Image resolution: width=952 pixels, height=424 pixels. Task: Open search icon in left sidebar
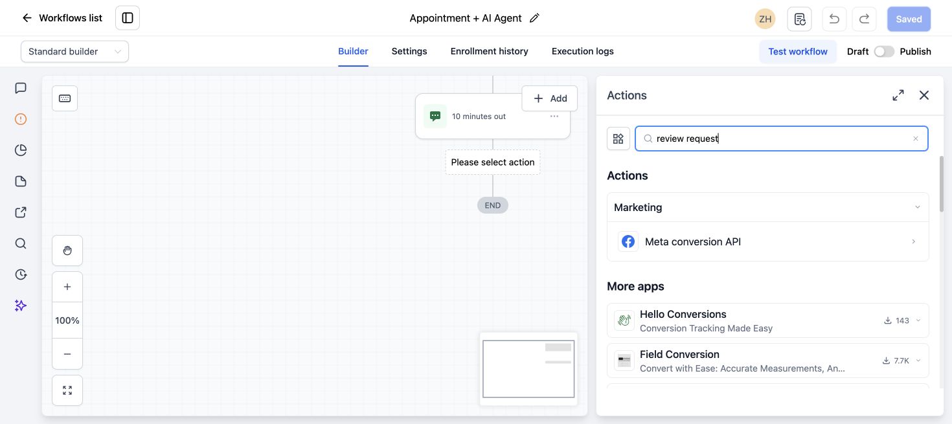pyautogui.click(x=21, y=243)
